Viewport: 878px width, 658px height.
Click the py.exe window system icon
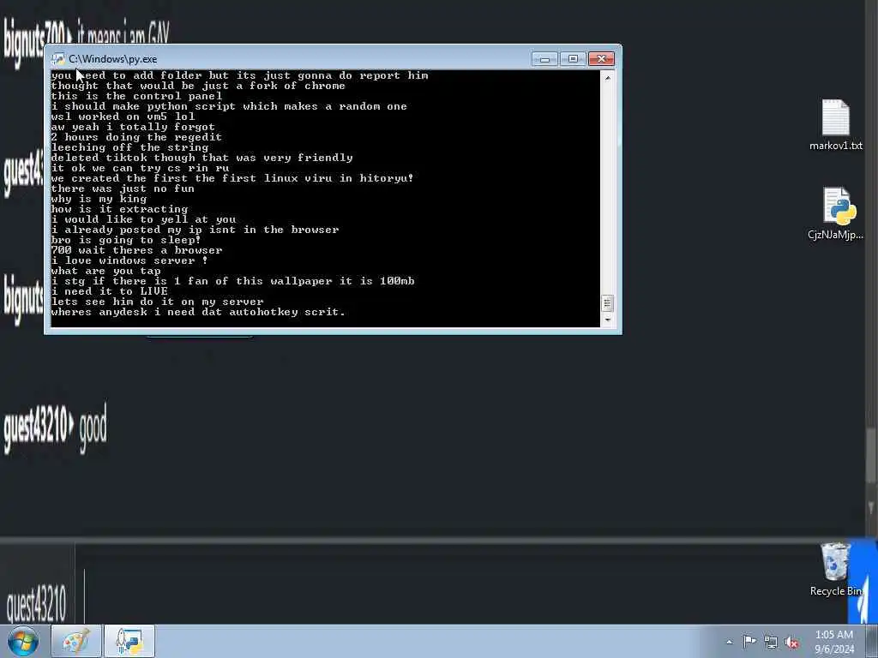[x=58, y=59]
